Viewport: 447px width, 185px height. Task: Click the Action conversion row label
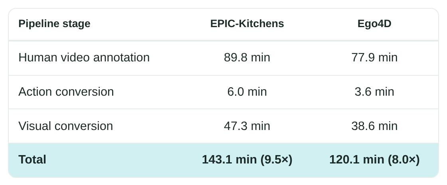point(66,92)
